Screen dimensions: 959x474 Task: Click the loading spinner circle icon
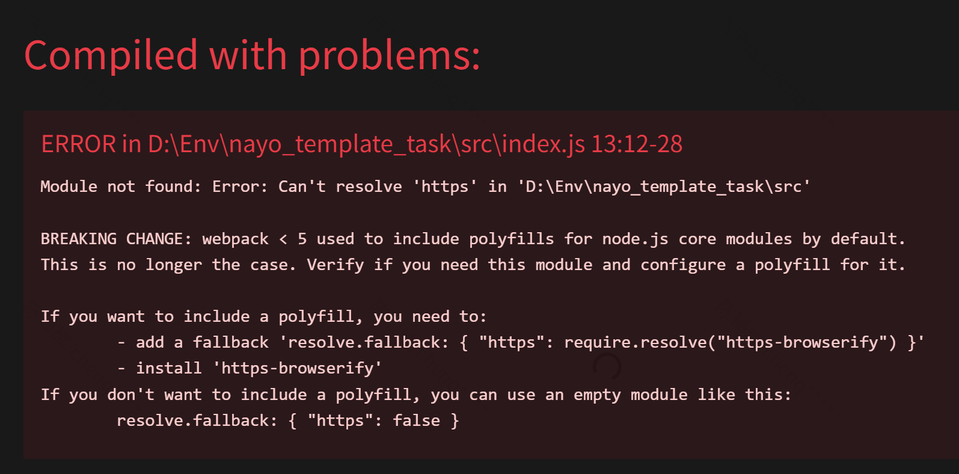[607, 366]
